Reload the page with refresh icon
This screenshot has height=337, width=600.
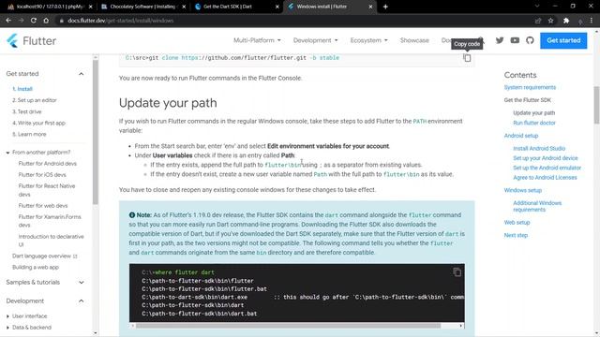[x=34, y=21]
